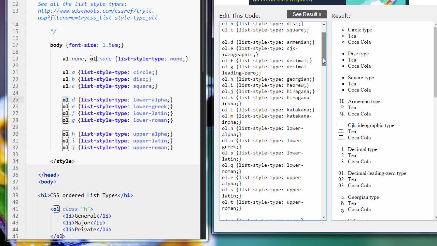
Task: Click the See Result button
Action: click(x=307, y=14)
